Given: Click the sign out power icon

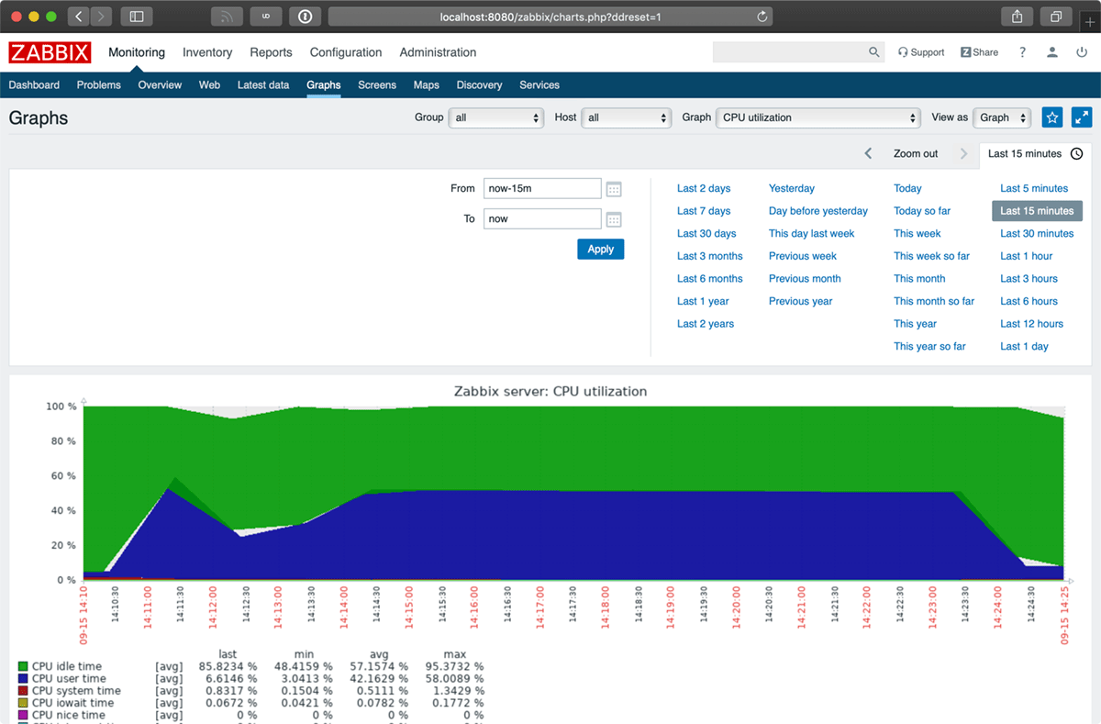Looking at the screenshot, I should coord(1082,52).
